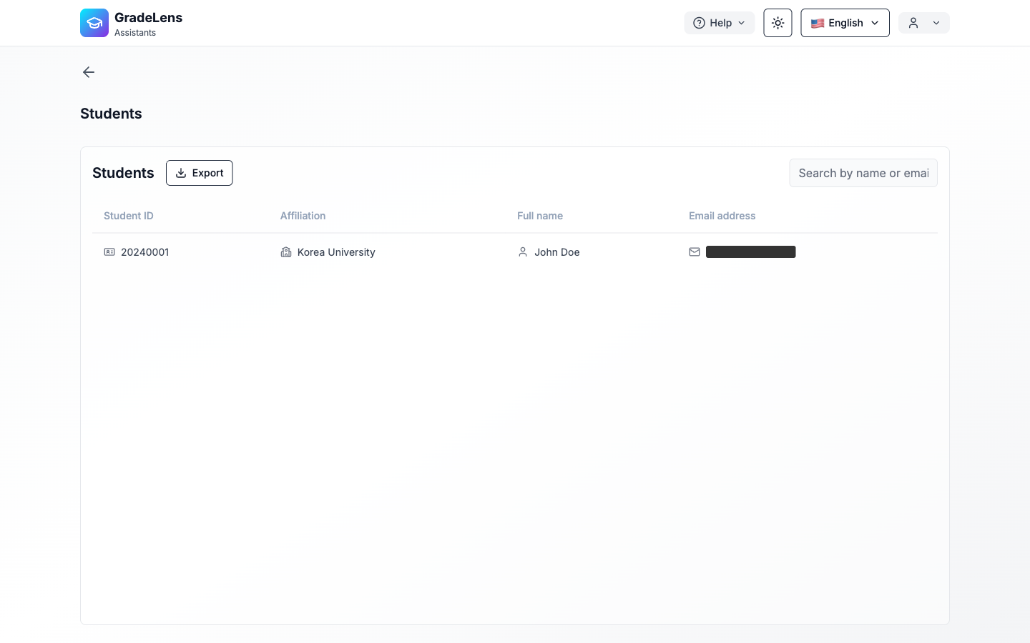Open the Help dropdown menu
This screenshot has height=643, width=1030.
719,23
